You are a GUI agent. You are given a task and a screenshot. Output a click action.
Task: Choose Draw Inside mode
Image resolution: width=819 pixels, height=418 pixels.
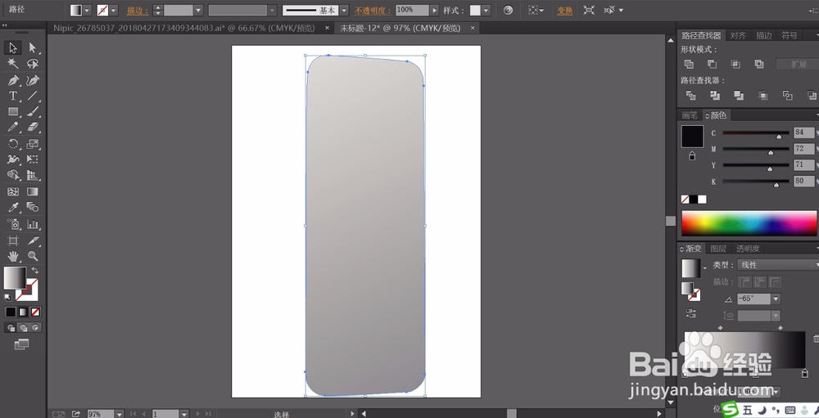(35, 328)
